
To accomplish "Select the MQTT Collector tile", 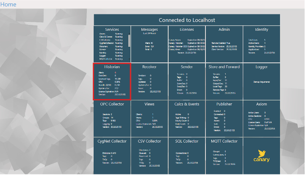I will [x=224, y=155].
